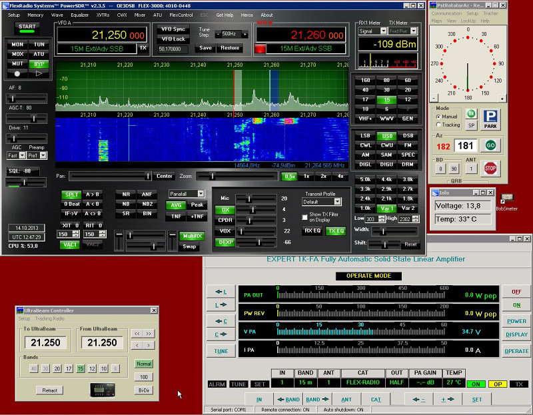533x415 pixels.
Task: Click the double right arrow in UltraBeam
Action: click(x=149, y=334)
